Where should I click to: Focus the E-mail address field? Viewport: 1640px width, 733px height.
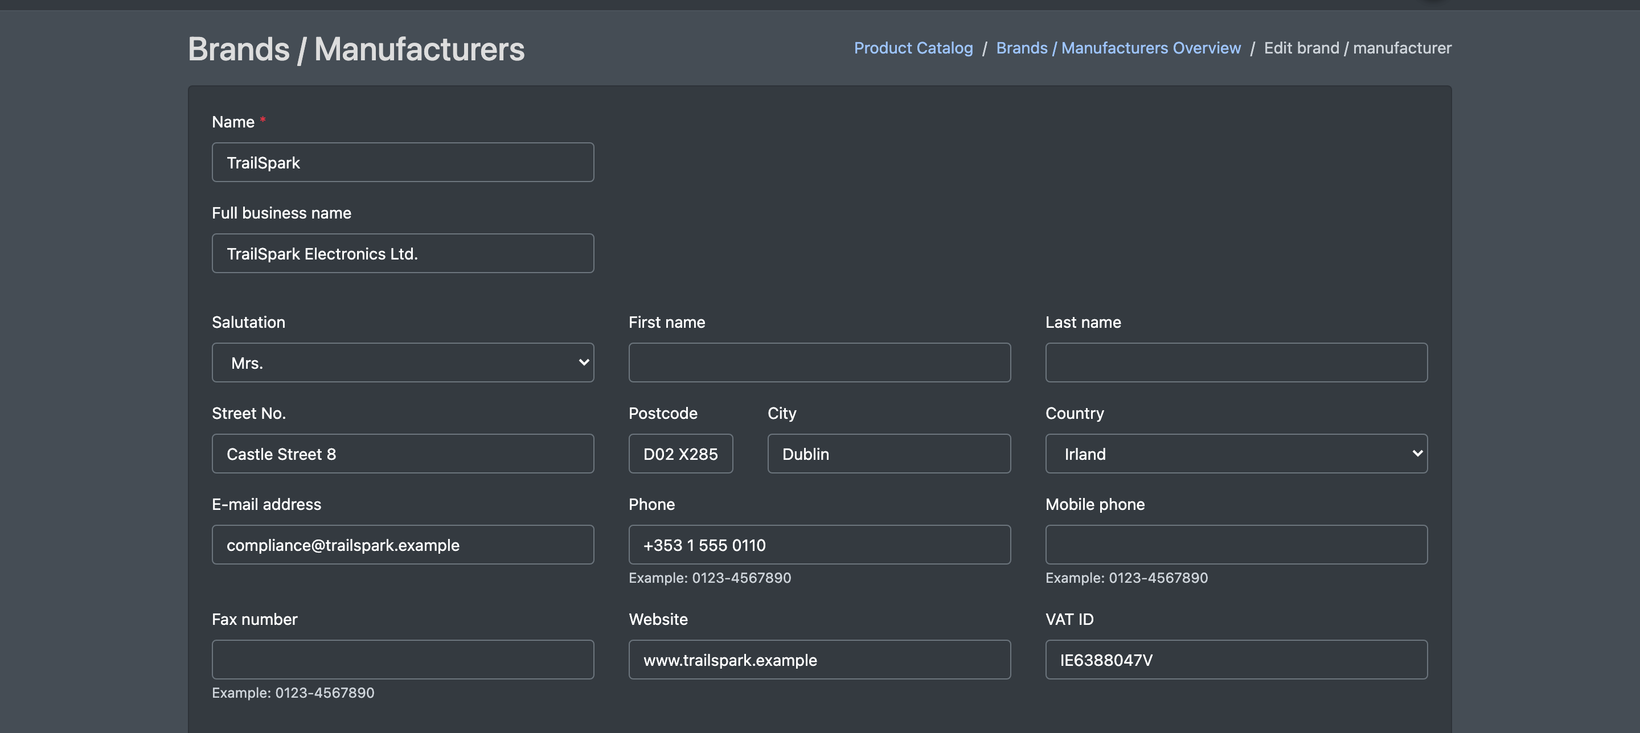coord(403,545)
